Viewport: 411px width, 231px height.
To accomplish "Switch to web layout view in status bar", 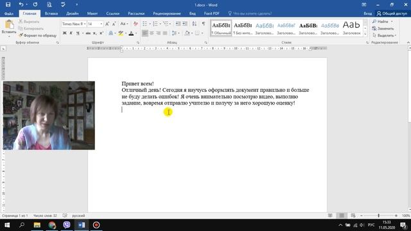I will tap(353, 216).
